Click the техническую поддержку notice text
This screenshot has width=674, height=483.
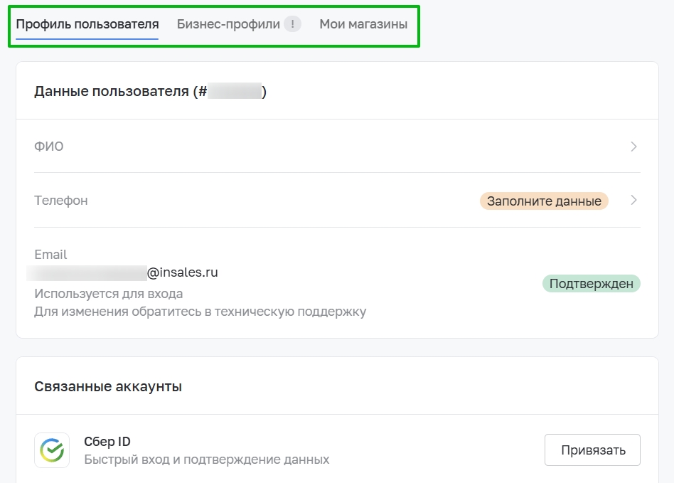(x=200, y=312)
